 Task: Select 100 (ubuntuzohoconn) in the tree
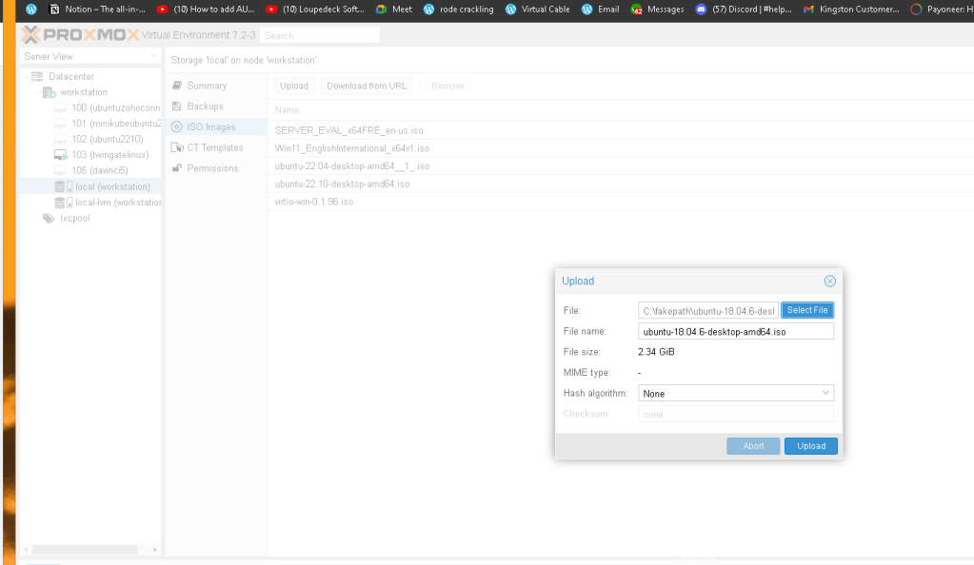click(x=115, y=108)
